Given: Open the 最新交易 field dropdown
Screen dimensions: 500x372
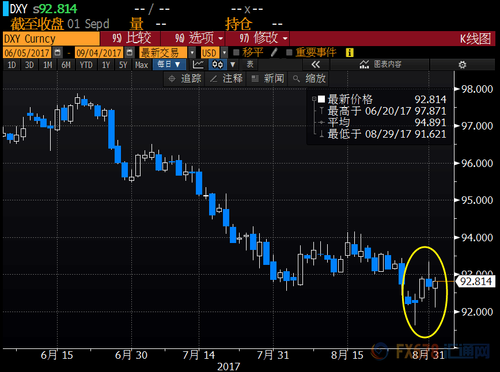Looking at the screenshot, I should (166, 52).
